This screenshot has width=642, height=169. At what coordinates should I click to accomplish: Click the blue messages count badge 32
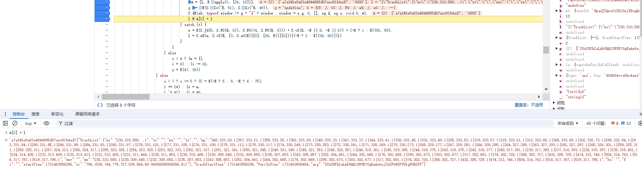click(626, 123)
